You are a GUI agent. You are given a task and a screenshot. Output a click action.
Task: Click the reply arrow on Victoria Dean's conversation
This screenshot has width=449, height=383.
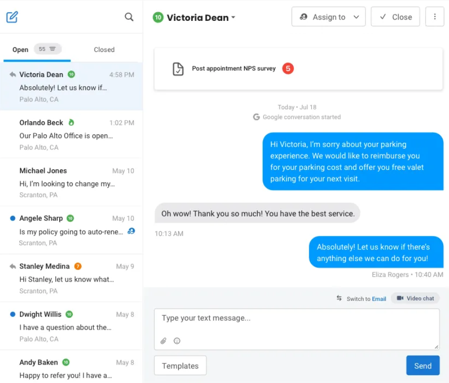coord(12,74)
